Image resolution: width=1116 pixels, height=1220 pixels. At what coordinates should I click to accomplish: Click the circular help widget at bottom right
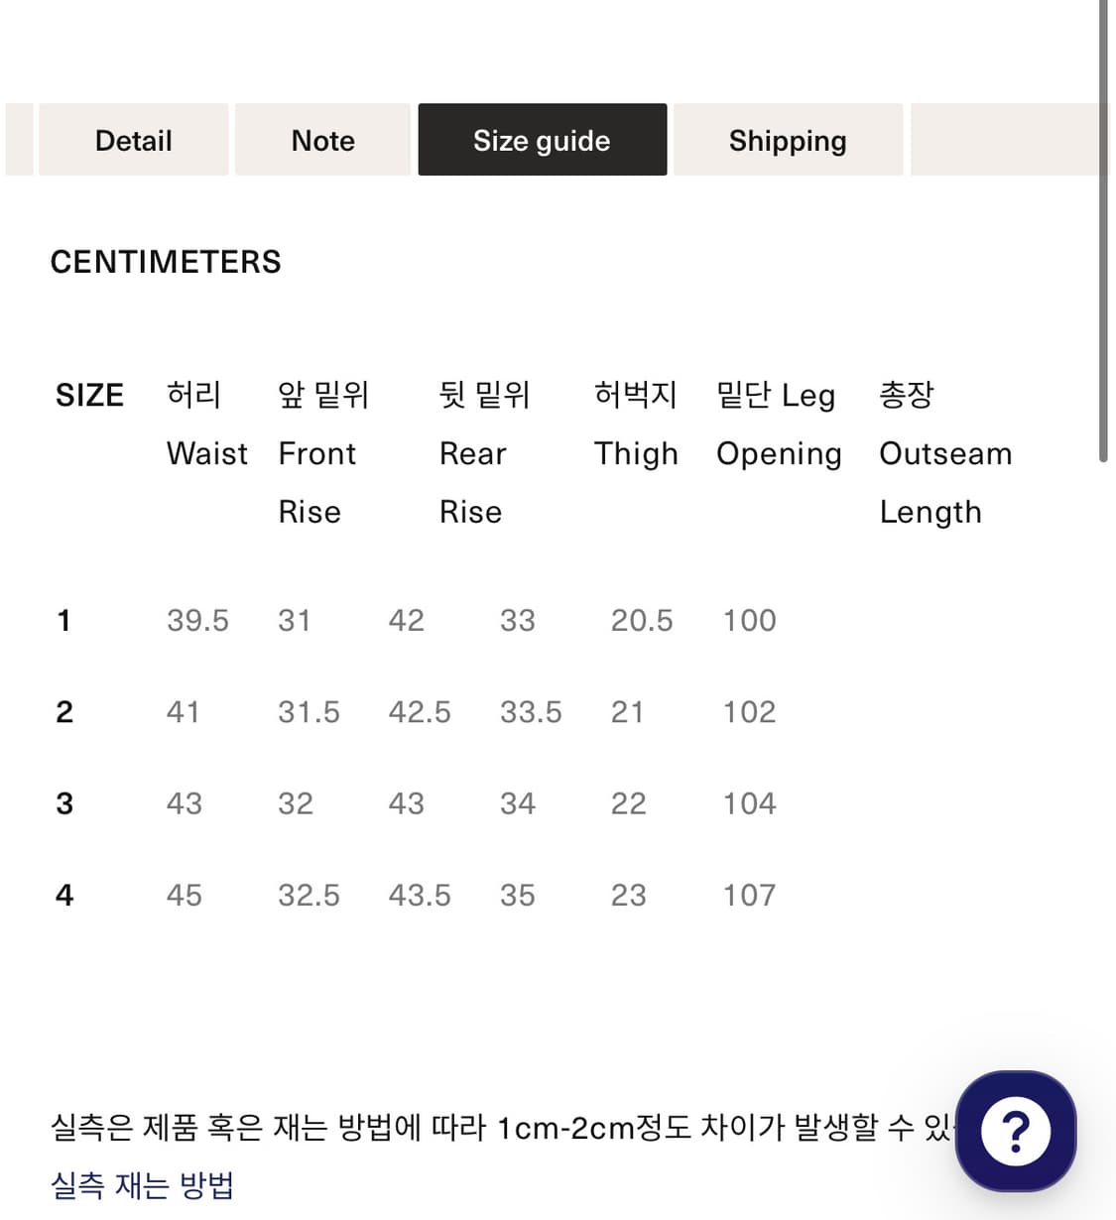1014,1132
